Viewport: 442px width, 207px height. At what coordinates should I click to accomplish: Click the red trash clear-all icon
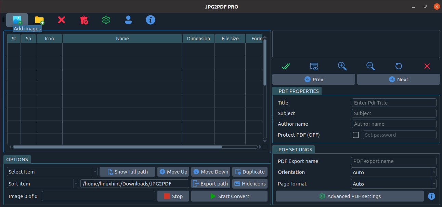pos(84,20)
